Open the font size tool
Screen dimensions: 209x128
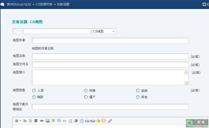25,121
